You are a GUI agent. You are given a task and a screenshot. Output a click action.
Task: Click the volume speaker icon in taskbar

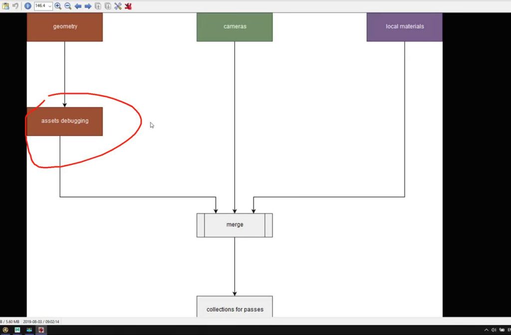494,330
